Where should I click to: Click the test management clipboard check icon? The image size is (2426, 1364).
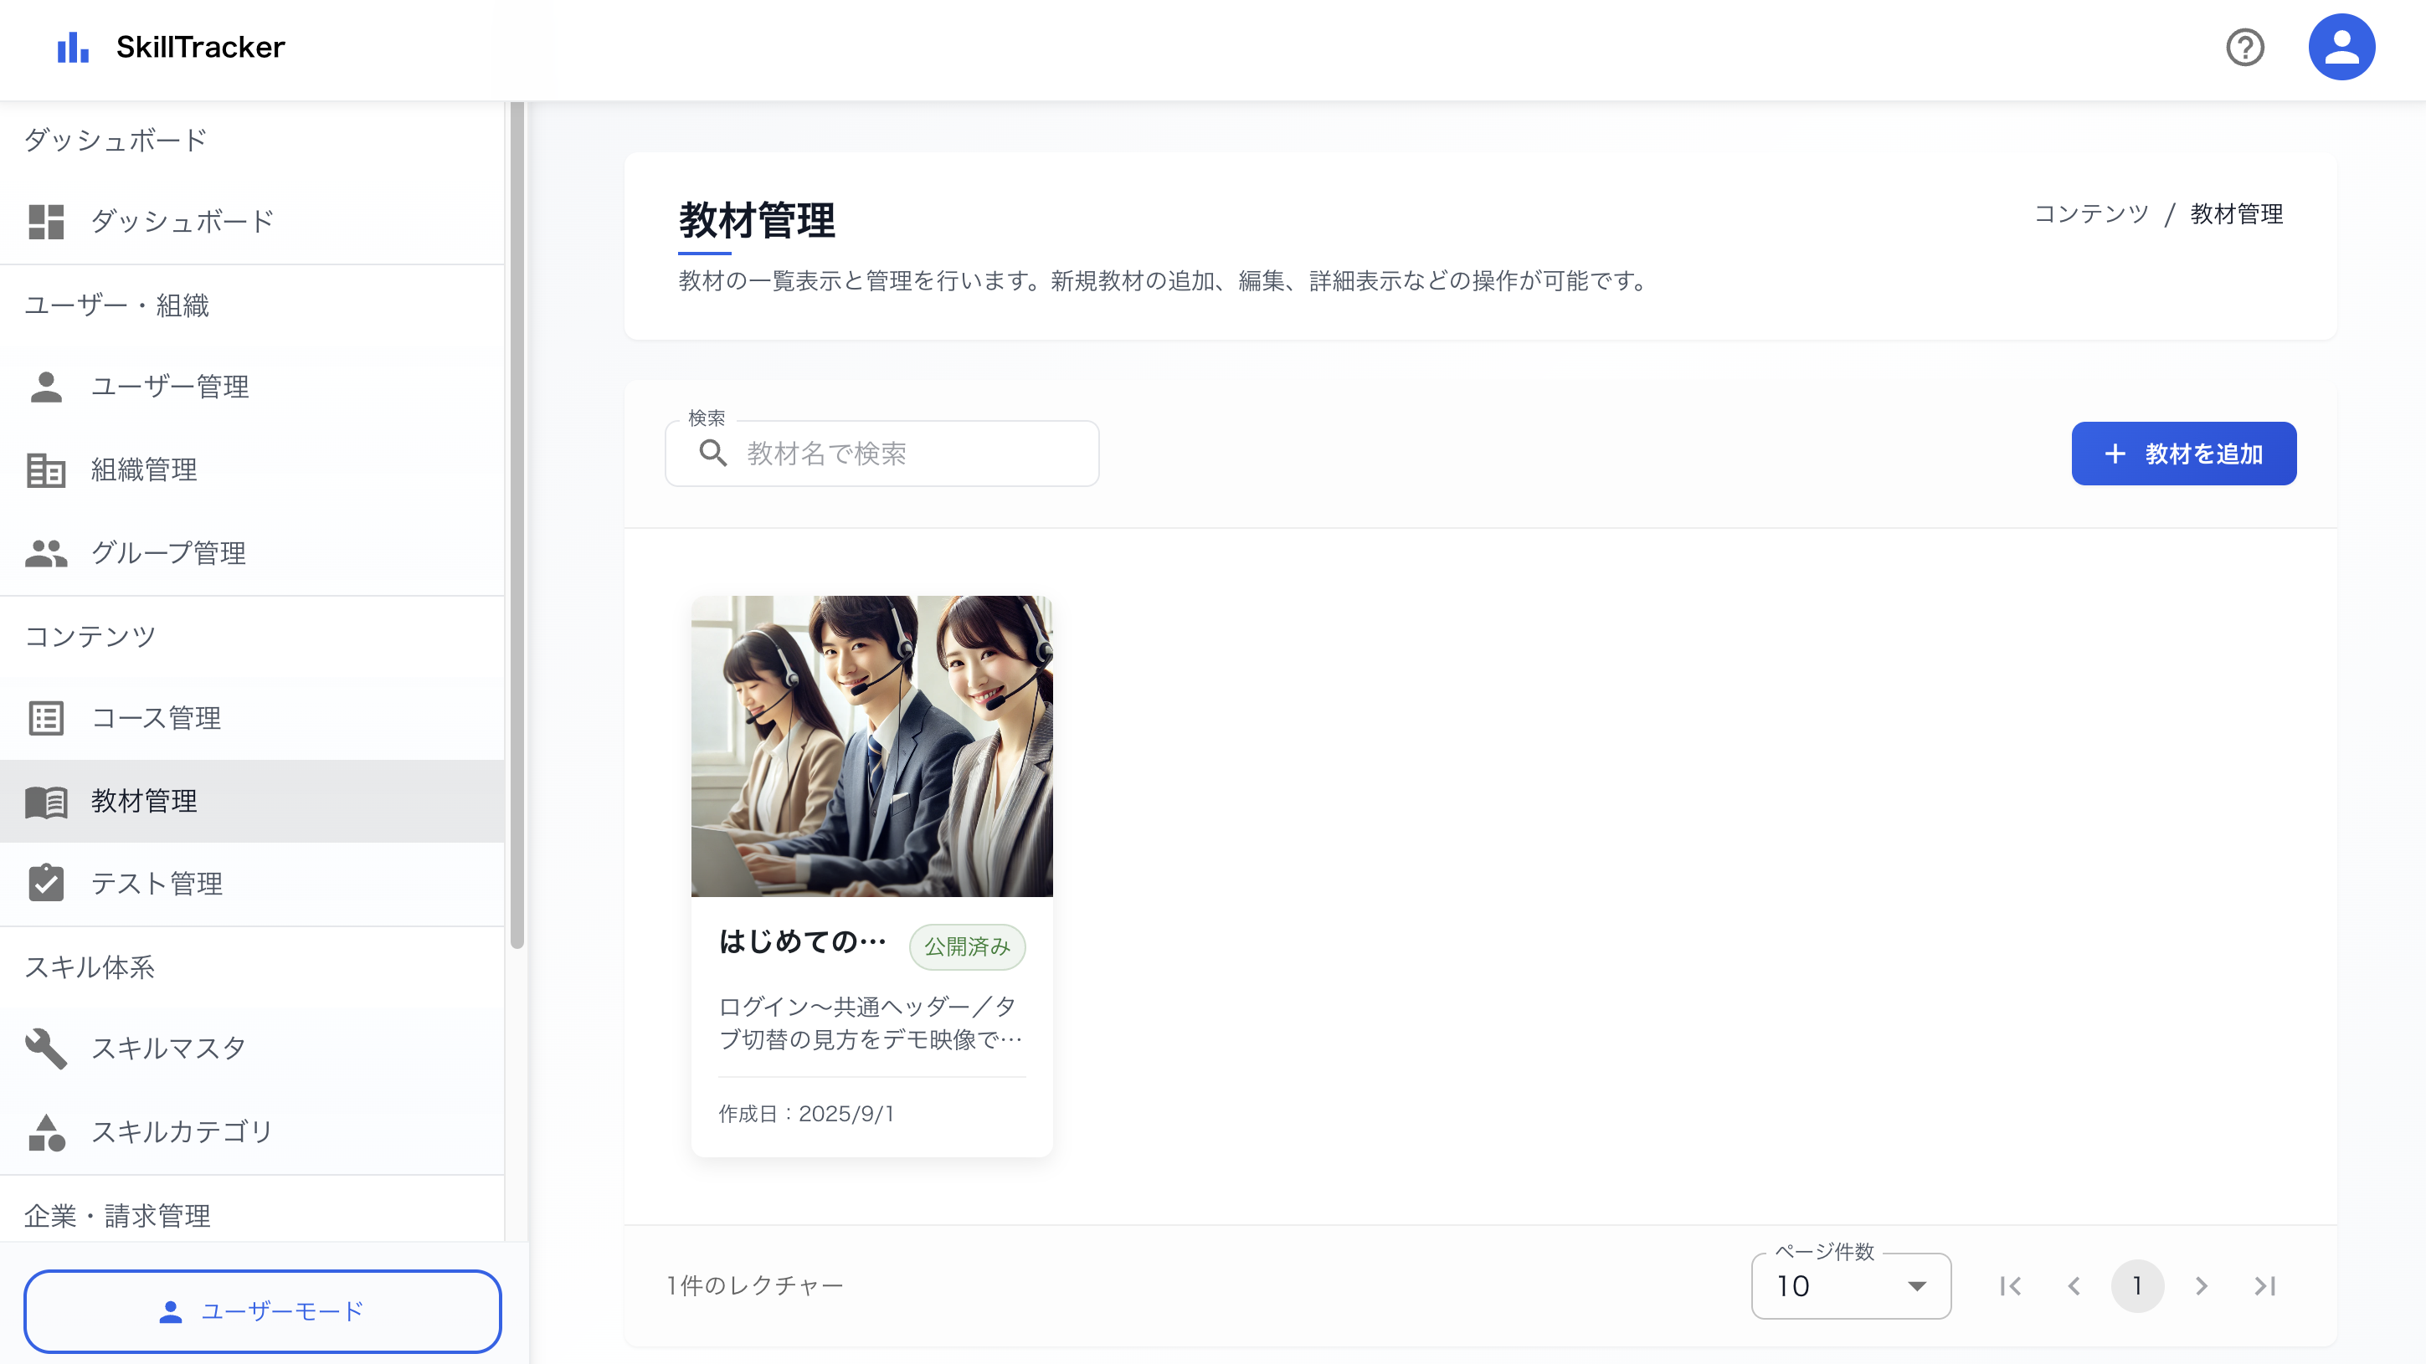(45, 883)
